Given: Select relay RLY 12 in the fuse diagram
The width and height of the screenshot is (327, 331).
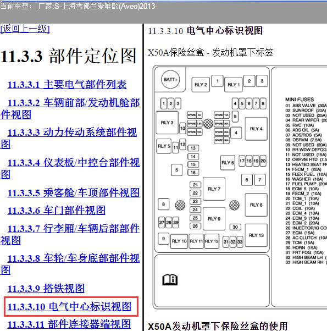Looking at the screenshot, I should (212, 241).
